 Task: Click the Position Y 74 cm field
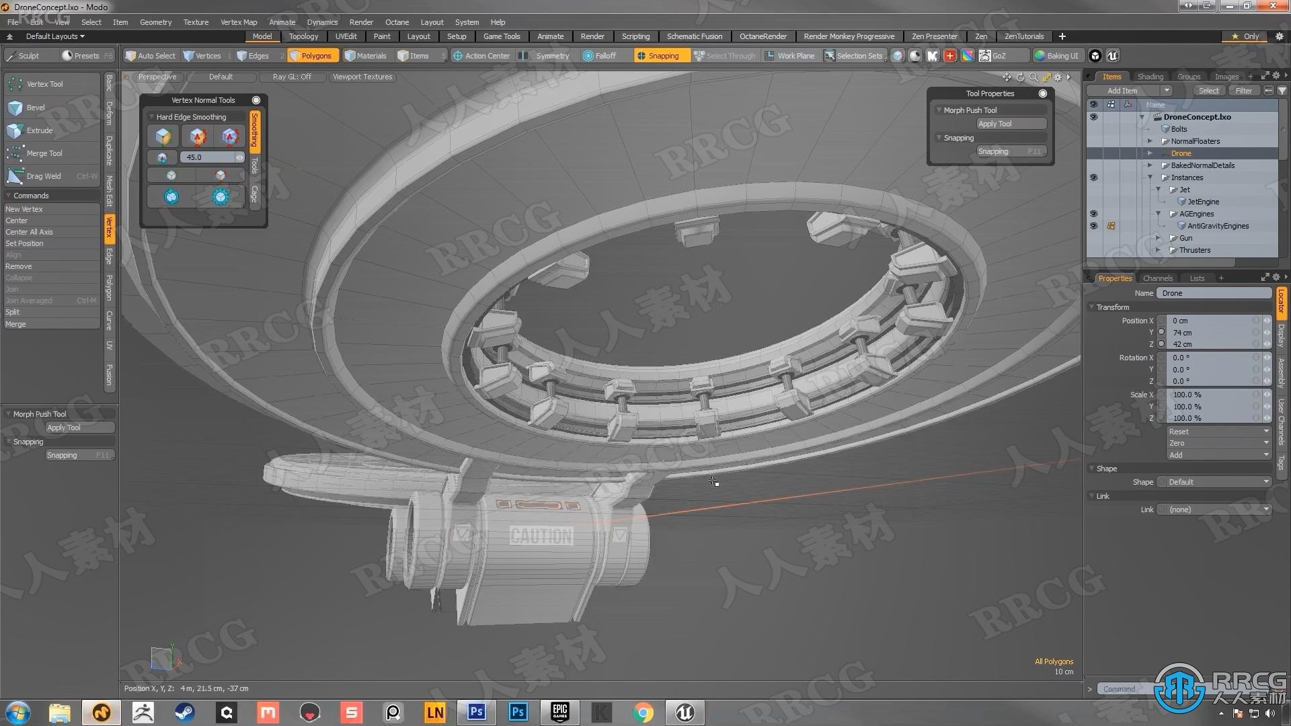[1214, 333]
